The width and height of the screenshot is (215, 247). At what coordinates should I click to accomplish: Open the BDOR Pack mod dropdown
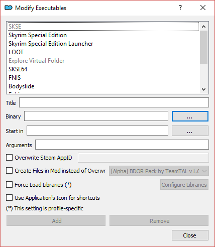click(159, 171)
